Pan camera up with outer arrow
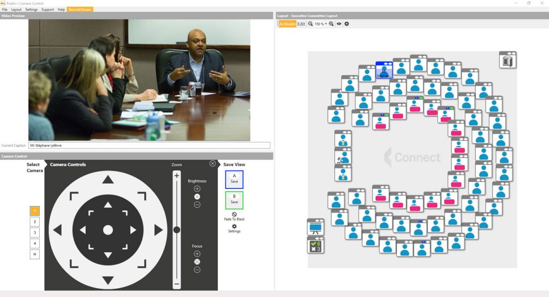Viewport: 549px width, 297px height. (108, 180)
